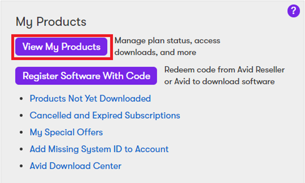Click the View My Products button
305x183 pixels.
61,47
